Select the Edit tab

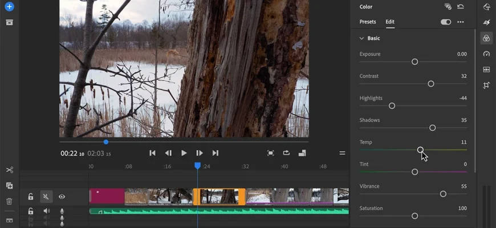[x=390, y=22]
